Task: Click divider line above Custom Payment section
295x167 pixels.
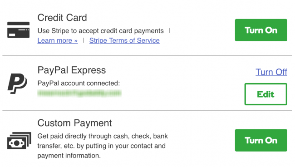Action: coord(147,110)
